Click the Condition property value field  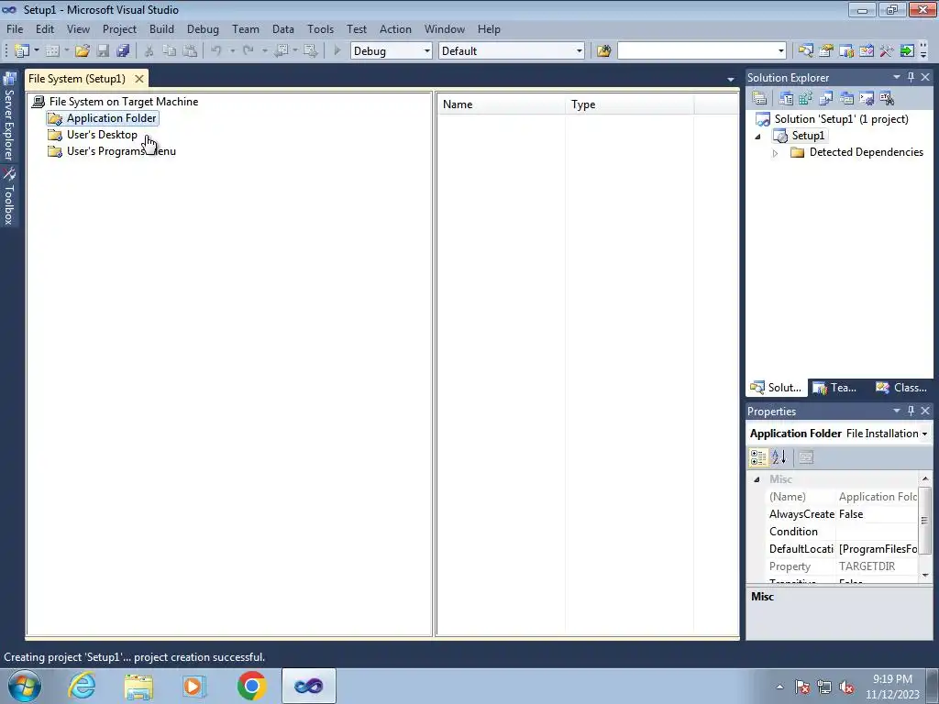tap(877, 532)
